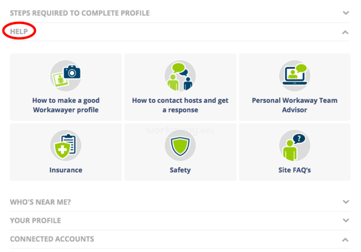Click the camera photo profile icon
Screen dimensions: 361x252
pos(66,76)
